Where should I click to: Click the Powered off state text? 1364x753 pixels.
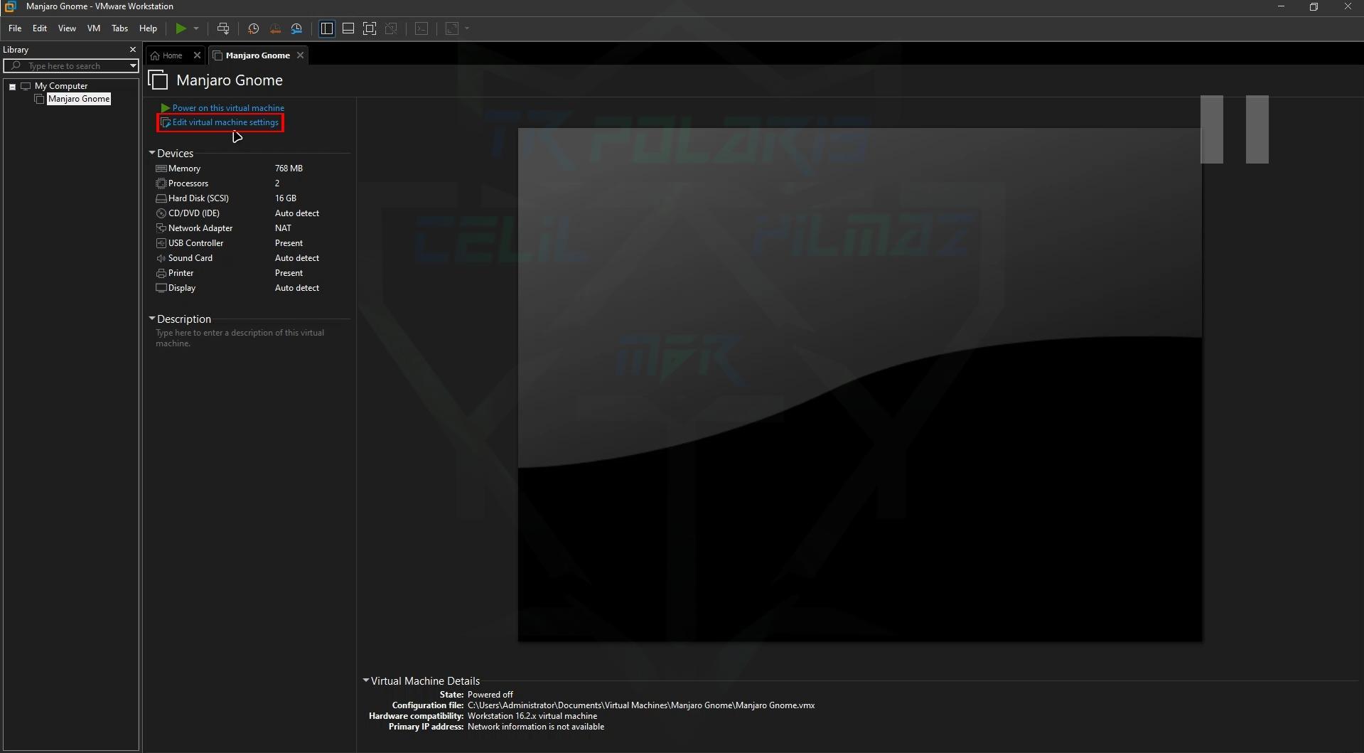490,695
